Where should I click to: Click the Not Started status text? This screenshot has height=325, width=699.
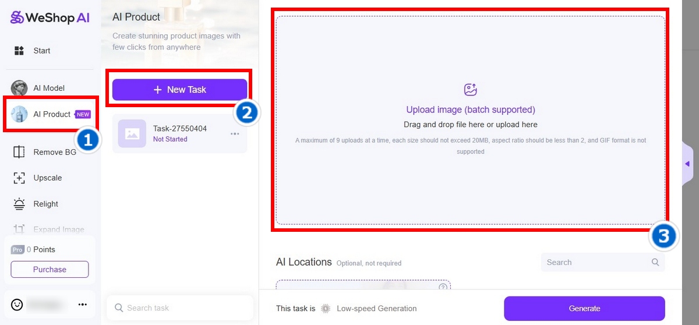point(170,139)
